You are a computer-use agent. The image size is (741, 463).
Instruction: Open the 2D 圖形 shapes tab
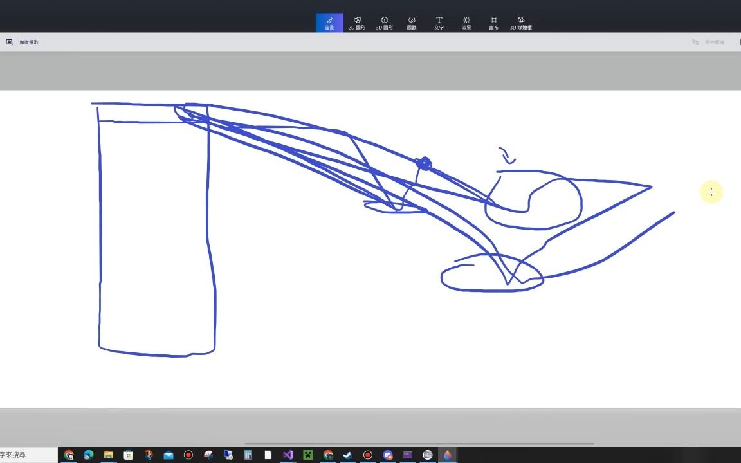357,23
